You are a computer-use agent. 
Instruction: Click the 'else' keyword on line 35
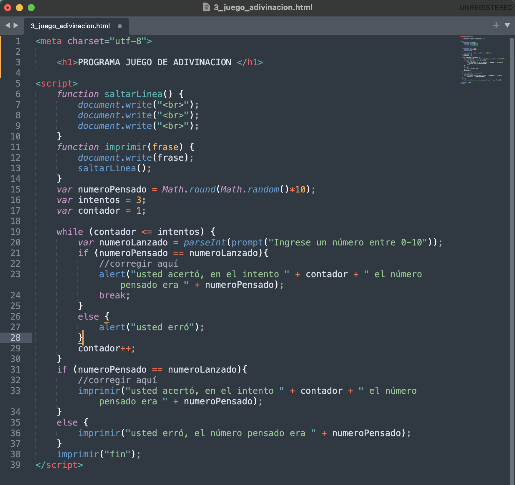pos(67,423)
